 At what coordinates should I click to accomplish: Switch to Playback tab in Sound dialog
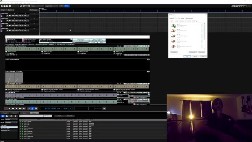(x=172, y=19)
